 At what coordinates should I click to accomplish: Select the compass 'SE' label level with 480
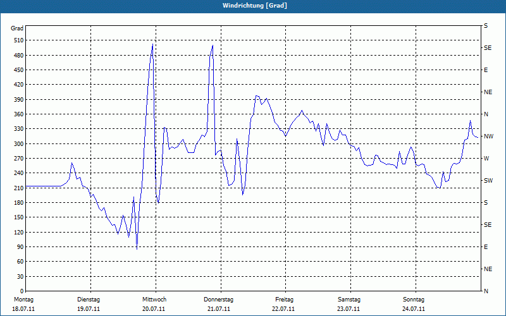tap(488, 48)
